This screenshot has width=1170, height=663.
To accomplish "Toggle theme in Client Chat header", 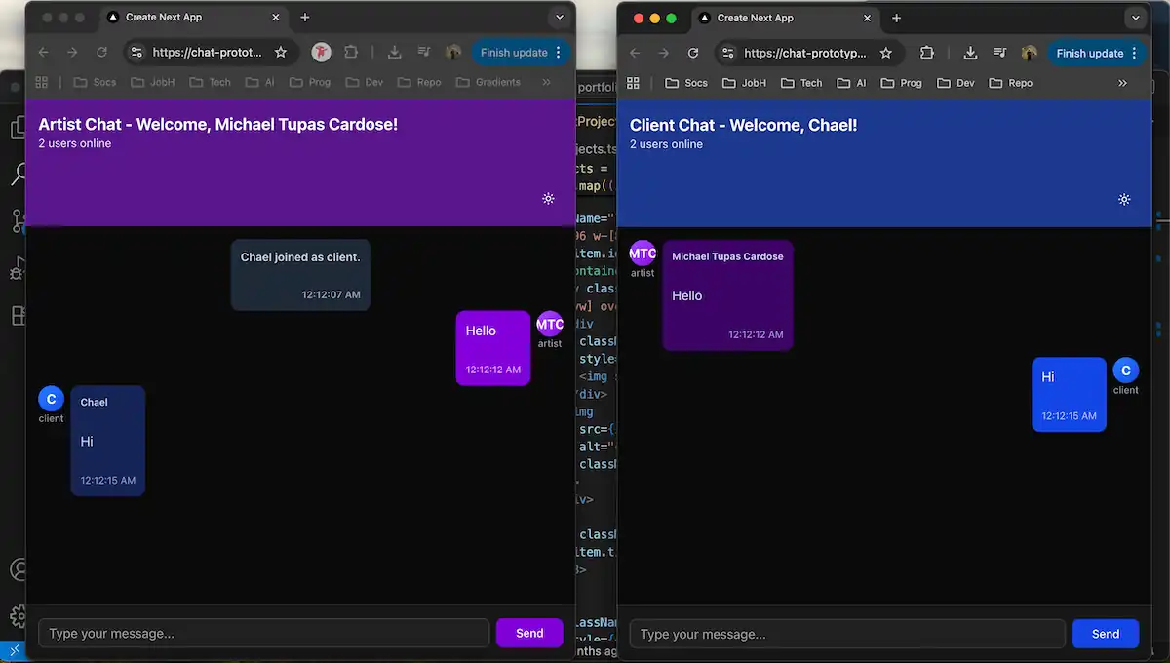I will (x=1124, y=200).
